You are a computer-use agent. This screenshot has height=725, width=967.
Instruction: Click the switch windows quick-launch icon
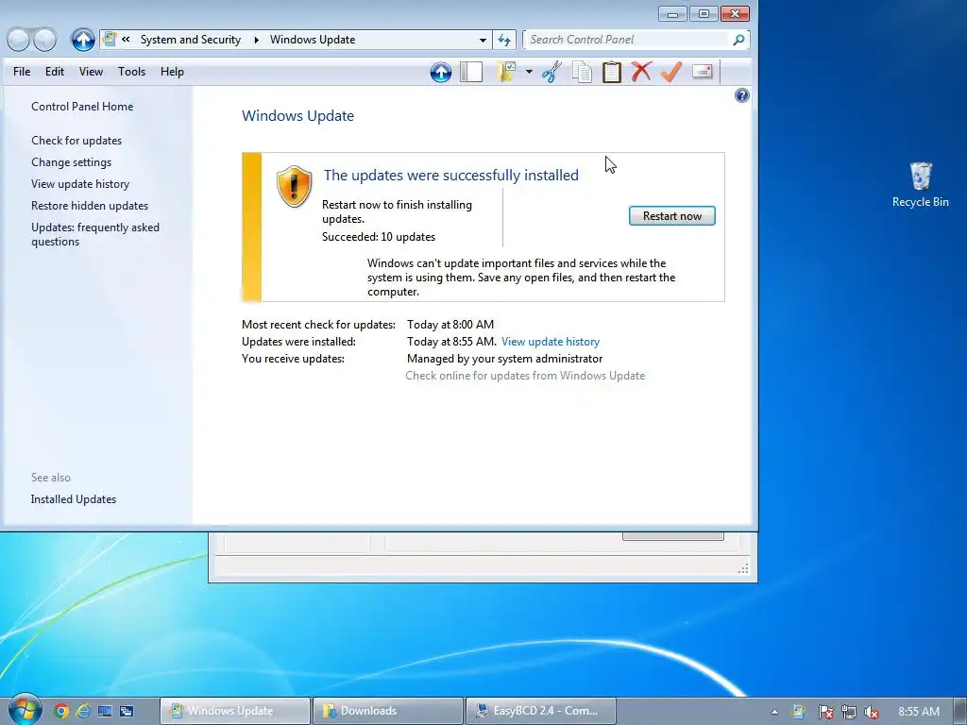click(x=127, y=711)
